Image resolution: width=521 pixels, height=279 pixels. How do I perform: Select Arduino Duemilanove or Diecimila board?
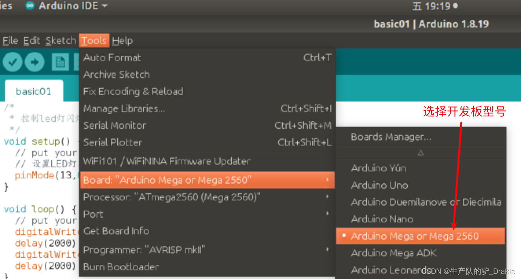(421, 202)
